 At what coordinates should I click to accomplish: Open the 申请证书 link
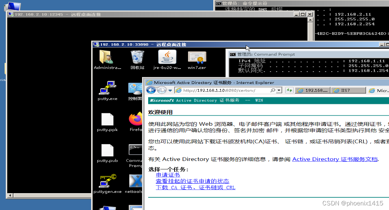coord(168,175)
